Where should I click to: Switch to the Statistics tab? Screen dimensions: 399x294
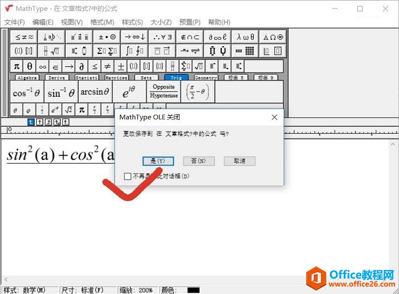[x=87, y=78]
